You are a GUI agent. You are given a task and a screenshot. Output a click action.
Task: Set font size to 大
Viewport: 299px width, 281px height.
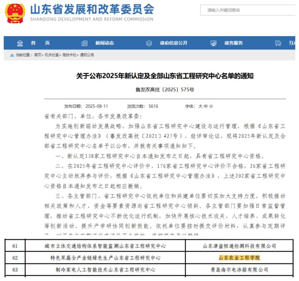pyautogui.click(x=201, y=106)
